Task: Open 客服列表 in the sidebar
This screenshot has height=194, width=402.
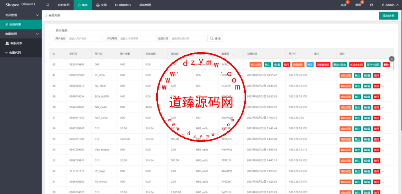Action: 21,43
